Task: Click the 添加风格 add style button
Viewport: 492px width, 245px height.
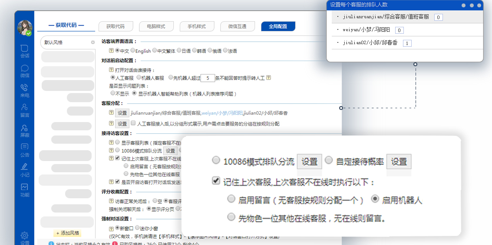Action: pos(67,233)
